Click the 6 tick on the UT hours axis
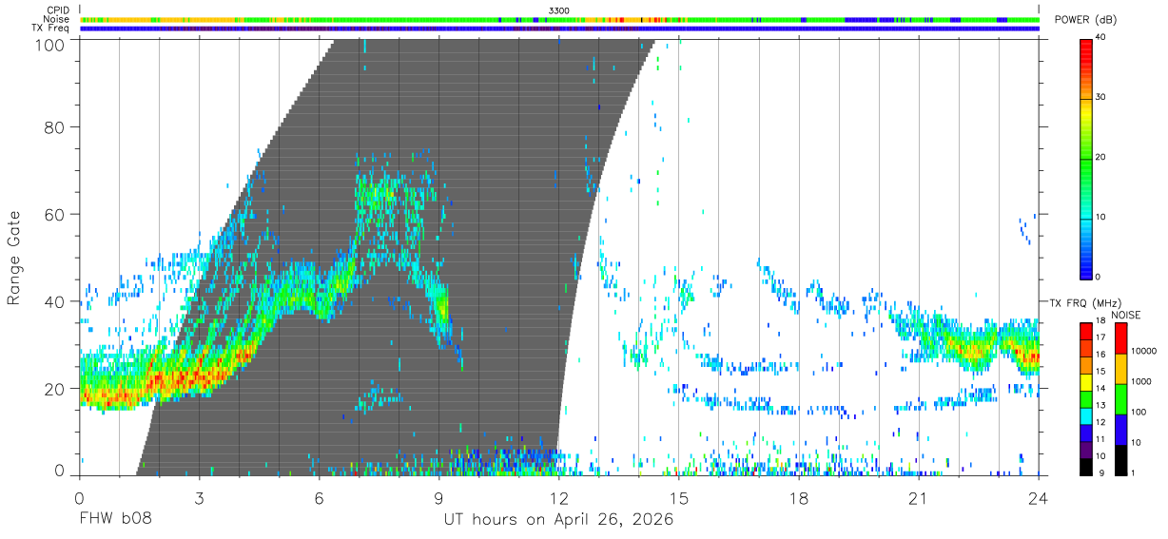This screenshot has height=539, width=1168. [319, 497]
